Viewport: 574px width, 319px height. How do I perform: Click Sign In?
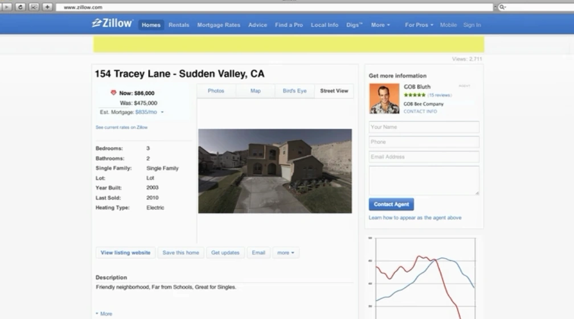tap(472, 25)
